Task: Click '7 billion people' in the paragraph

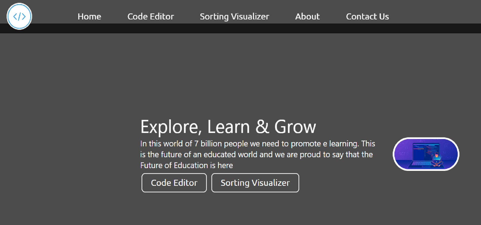Action: coord(221,144)
